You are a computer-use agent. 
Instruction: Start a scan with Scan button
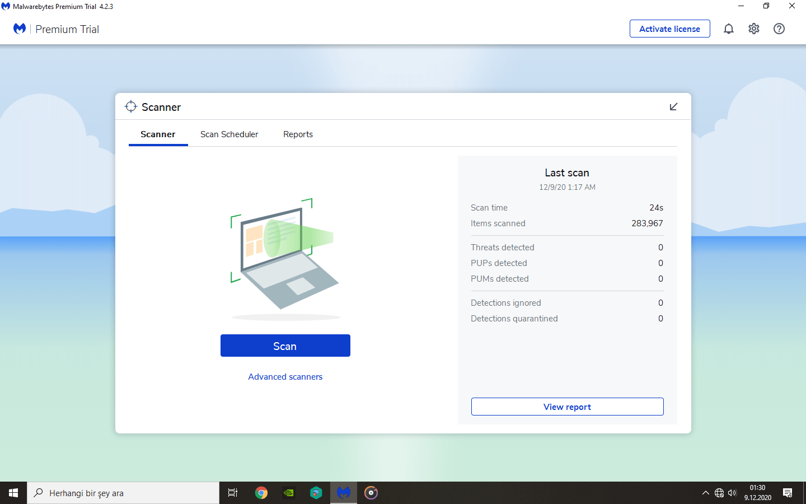[x=285, y=346]
